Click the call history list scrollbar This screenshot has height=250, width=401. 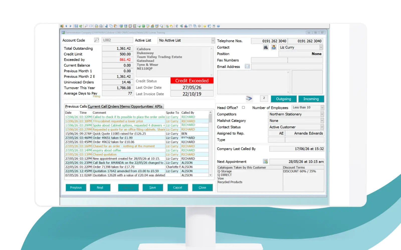(211, 144)
